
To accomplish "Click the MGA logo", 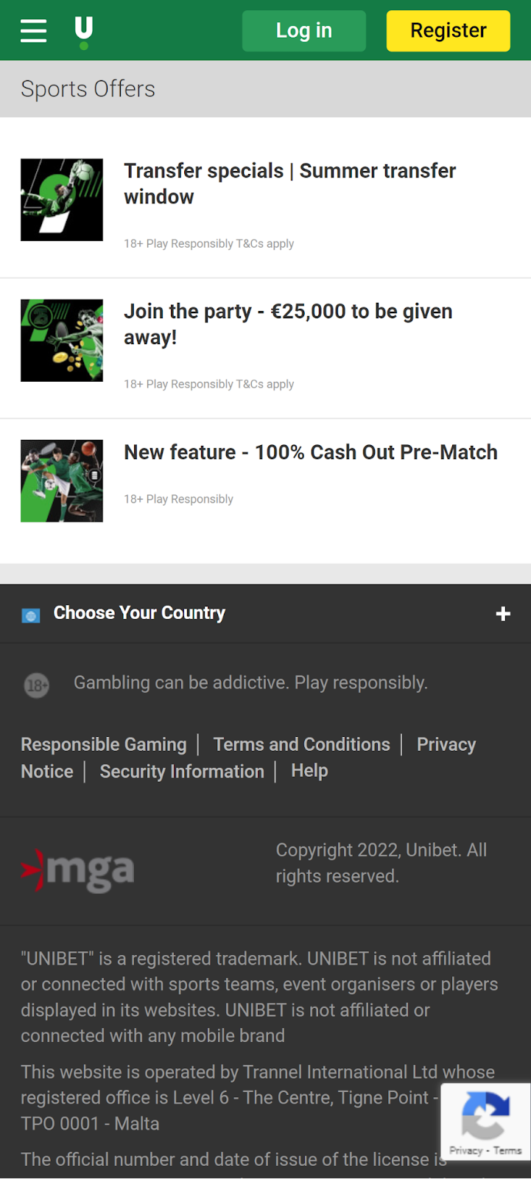I will (77, 871).
